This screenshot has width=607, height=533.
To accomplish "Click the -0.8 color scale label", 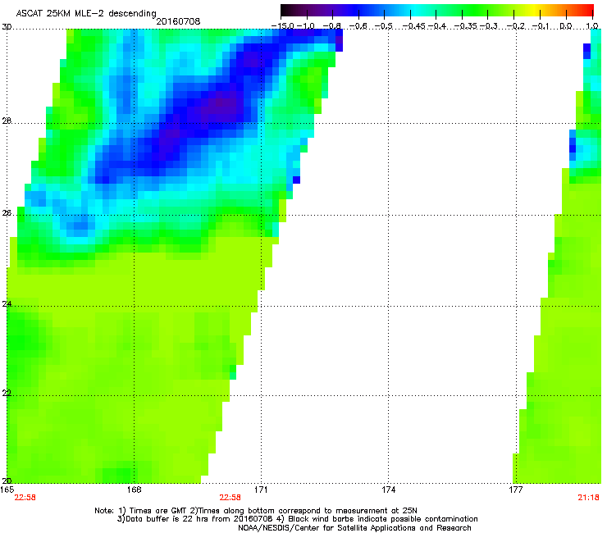I will click(x=331, y=26).
